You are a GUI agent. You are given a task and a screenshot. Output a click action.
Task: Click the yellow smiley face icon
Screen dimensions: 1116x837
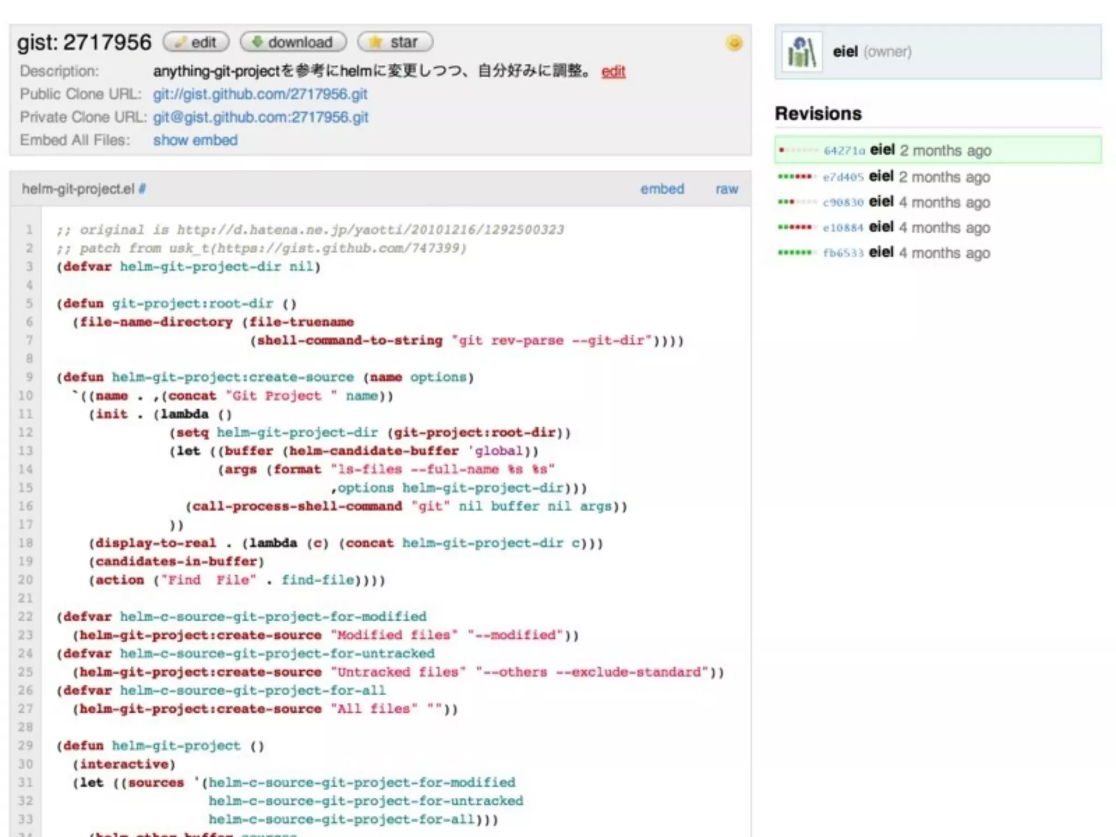pyautogui.click(x=734, y=43)
